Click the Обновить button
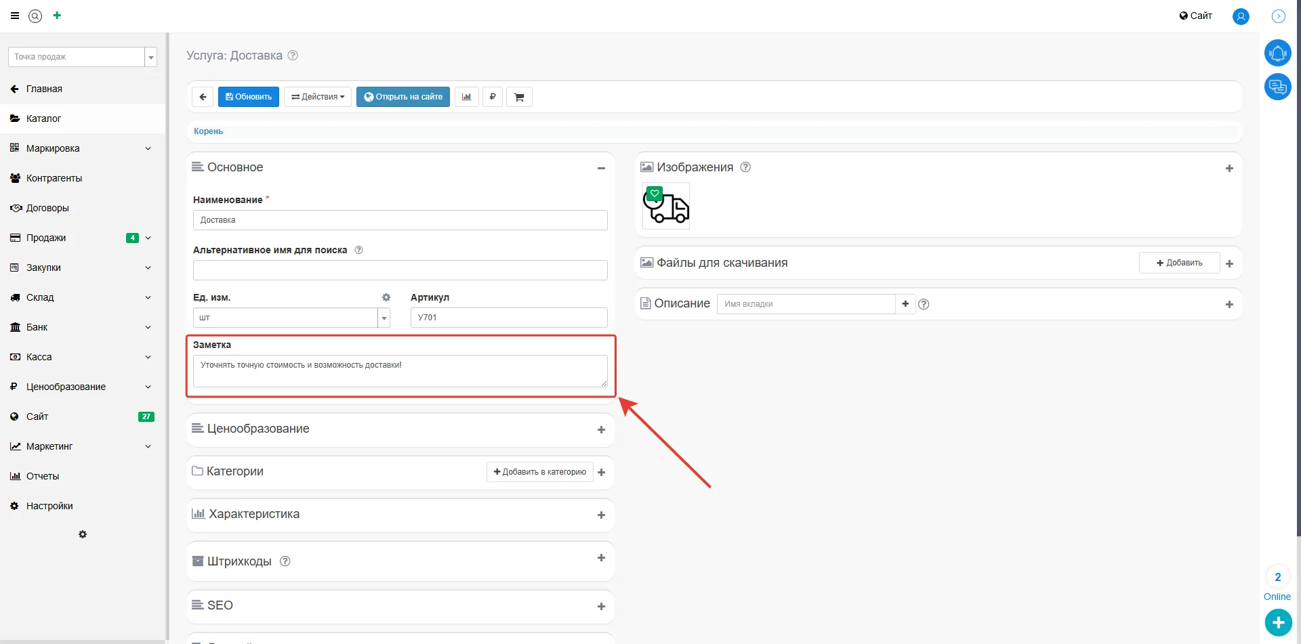This screenshot has width=1301, height=644. click(248, 97)
